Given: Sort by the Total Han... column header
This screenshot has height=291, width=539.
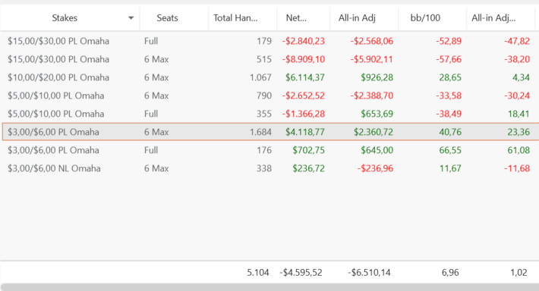Looking at the screenshot, I should [x=235, y=18].
